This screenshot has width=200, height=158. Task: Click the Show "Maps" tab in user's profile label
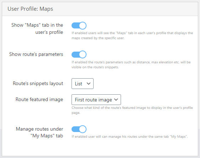pos(37,28)
